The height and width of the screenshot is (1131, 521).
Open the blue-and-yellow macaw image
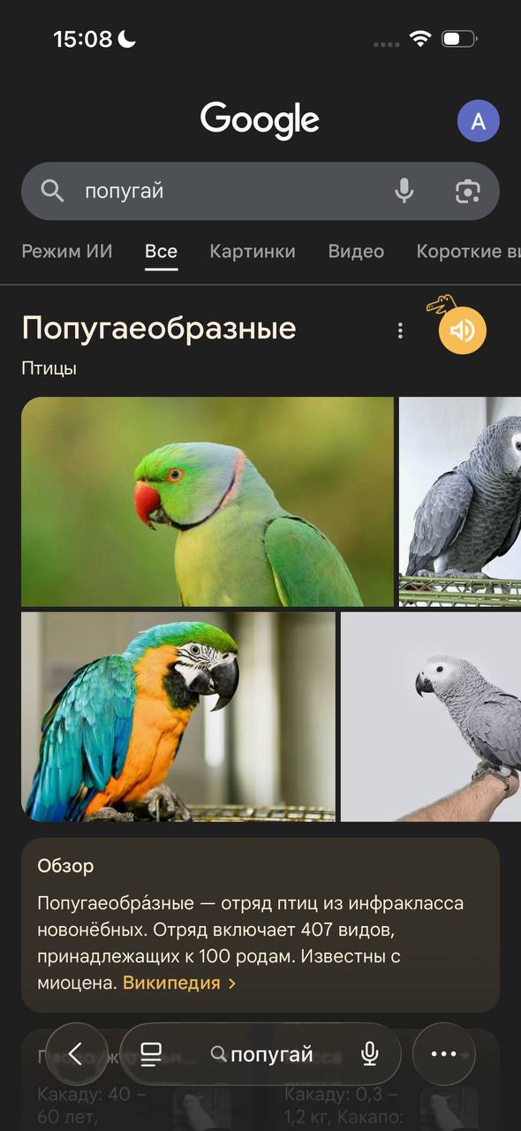(178, 717)
